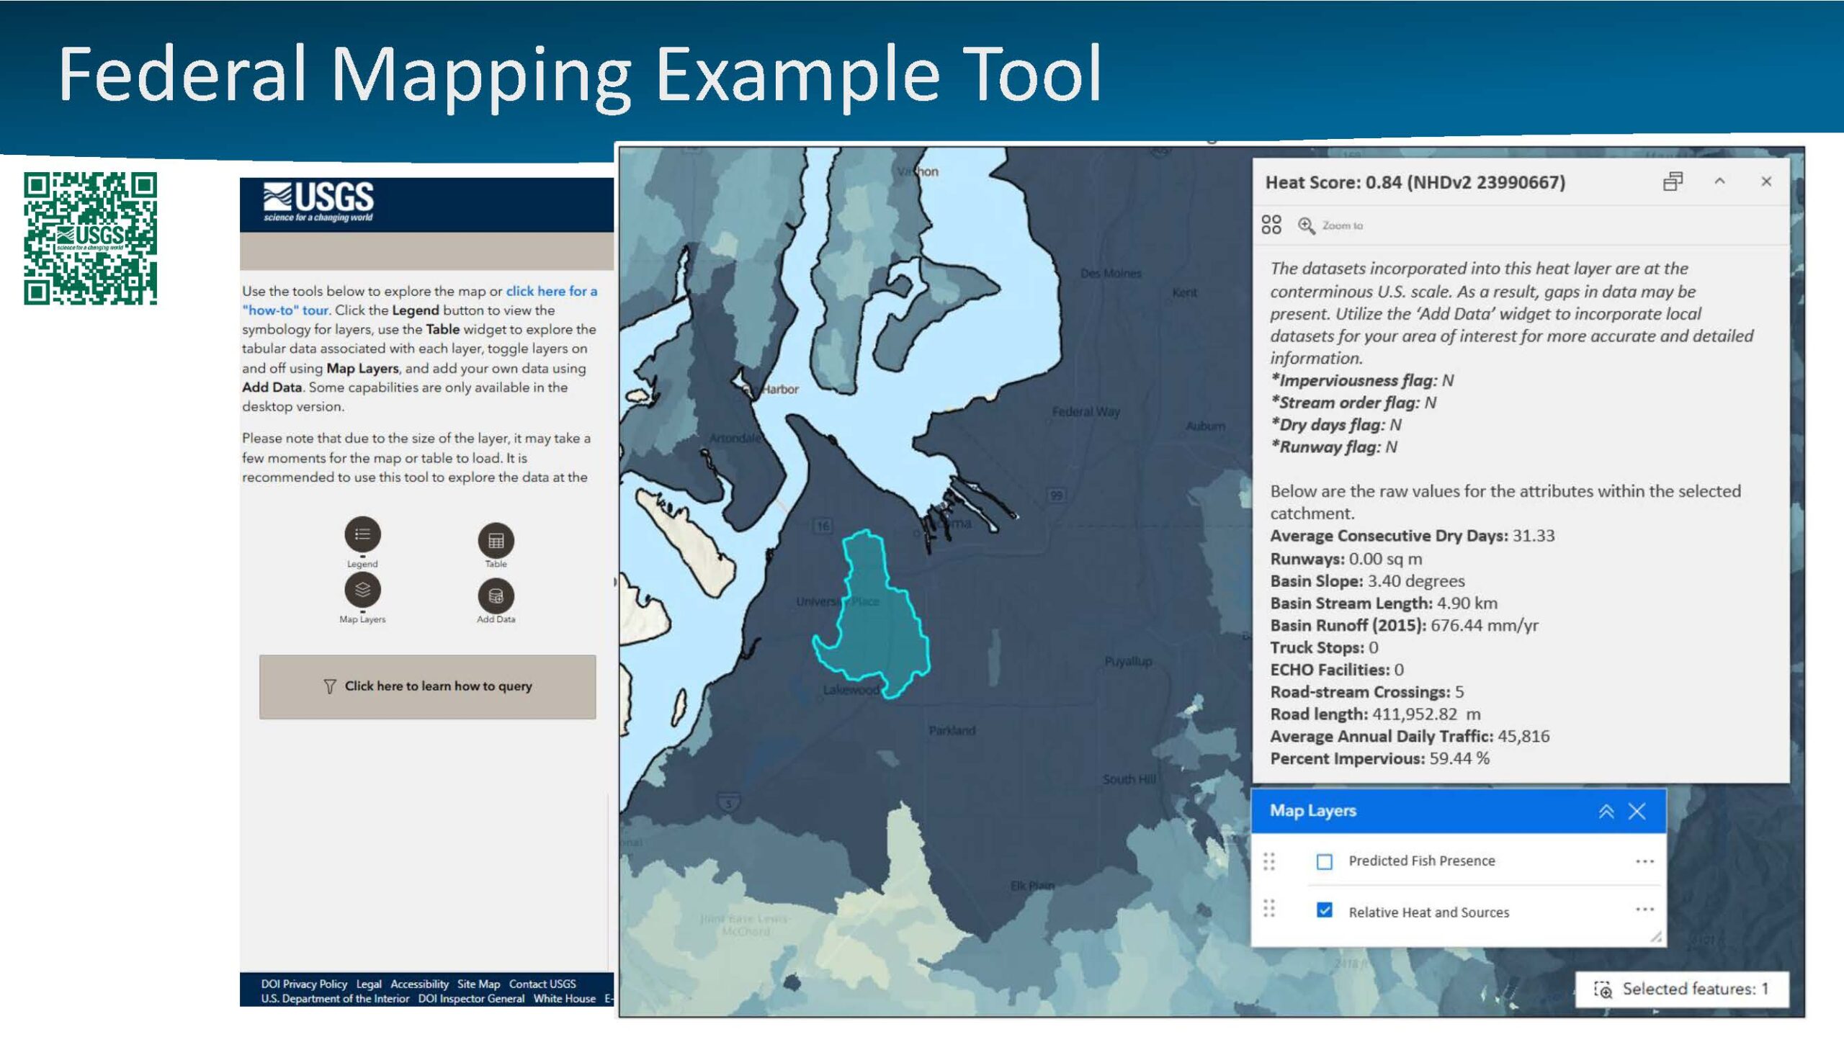
Task: Click the Puyallup label on the map
Action: click(1128, 661)
